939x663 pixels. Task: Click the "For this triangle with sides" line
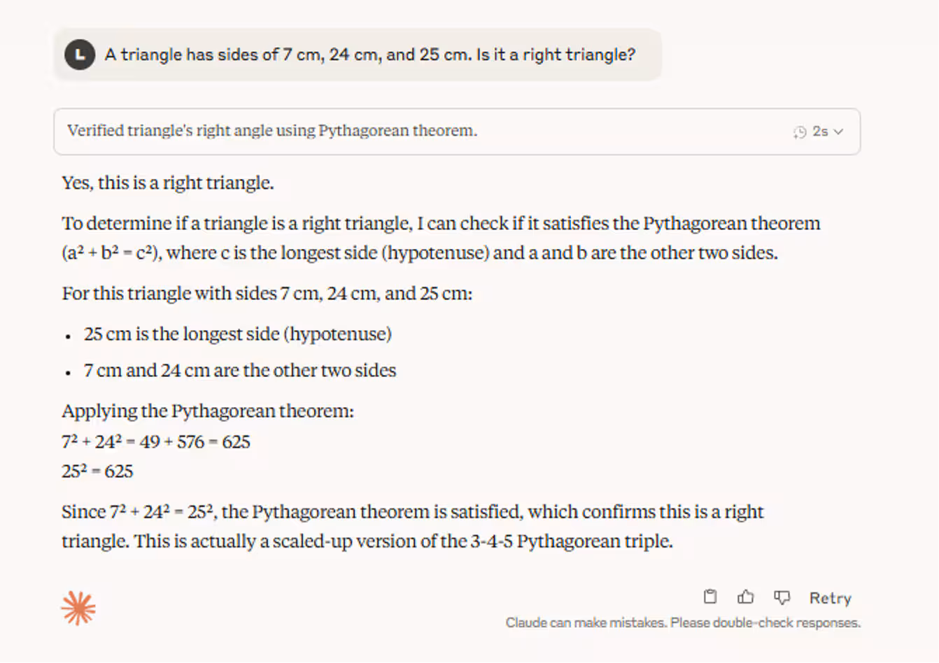click(x=267, y=294)
